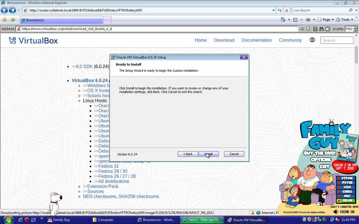Image resolution: width=359 pixels, height=224 pixels.
Task: Click VirtualBox Download nav link
Action: pyautogui.click(x=224, y=40)
